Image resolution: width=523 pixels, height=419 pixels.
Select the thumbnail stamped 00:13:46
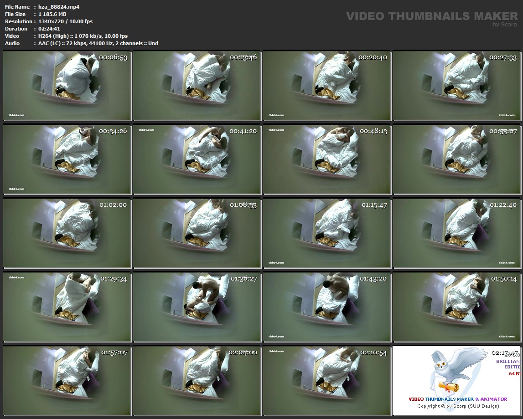coord(197,86)
